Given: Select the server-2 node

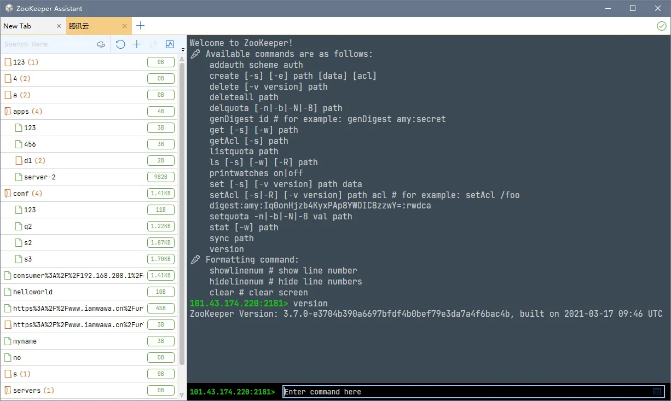Looking at the screenshot, I should click(x=89, y=177).
